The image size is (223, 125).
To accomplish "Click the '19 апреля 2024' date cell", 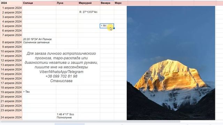I will click(11, 92).
